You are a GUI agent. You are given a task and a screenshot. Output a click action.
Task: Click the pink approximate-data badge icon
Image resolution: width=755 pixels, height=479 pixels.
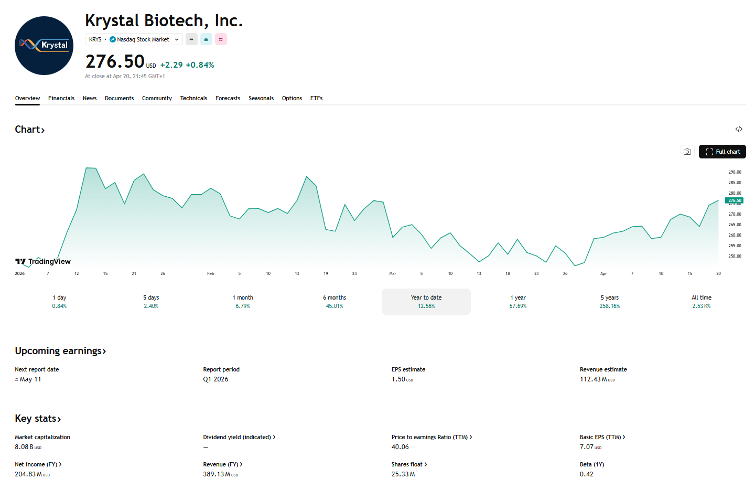pyautogui.click(x=221, y=39)
